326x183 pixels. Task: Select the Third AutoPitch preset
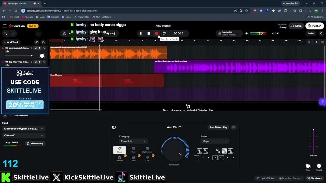tap(133, 158)
